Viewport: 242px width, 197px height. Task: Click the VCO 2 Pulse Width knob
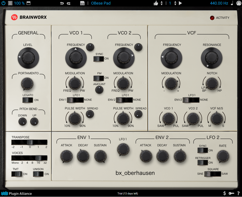click(123, 119)
